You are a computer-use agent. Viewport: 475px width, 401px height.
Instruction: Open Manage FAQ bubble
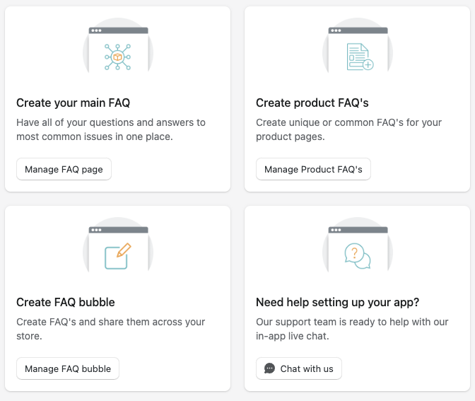(x=68, y=368)
